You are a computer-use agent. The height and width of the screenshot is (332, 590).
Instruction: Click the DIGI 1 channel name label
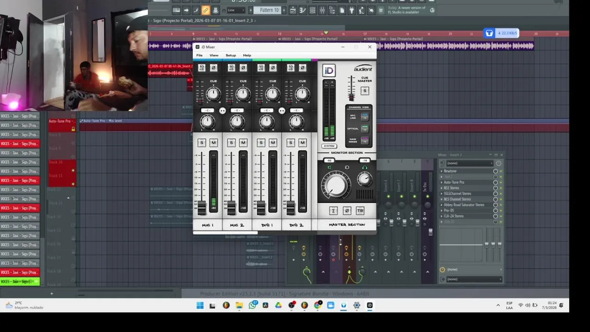click(267, 225)
